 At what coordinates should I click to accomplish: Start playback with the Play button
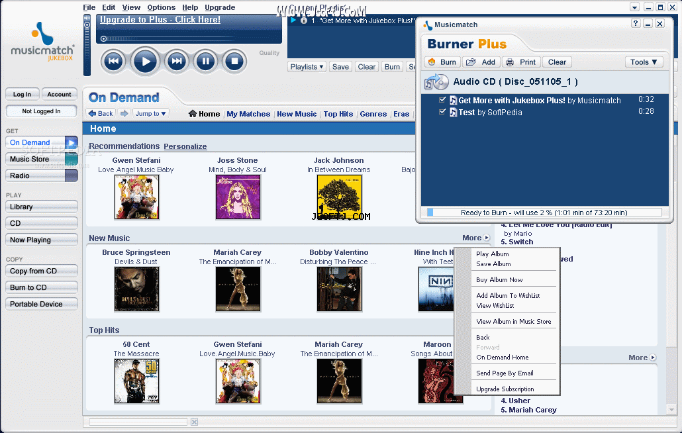pos(145,62)
